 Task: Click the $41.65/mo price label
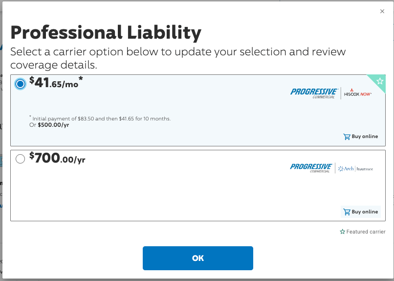coord(56,83)
